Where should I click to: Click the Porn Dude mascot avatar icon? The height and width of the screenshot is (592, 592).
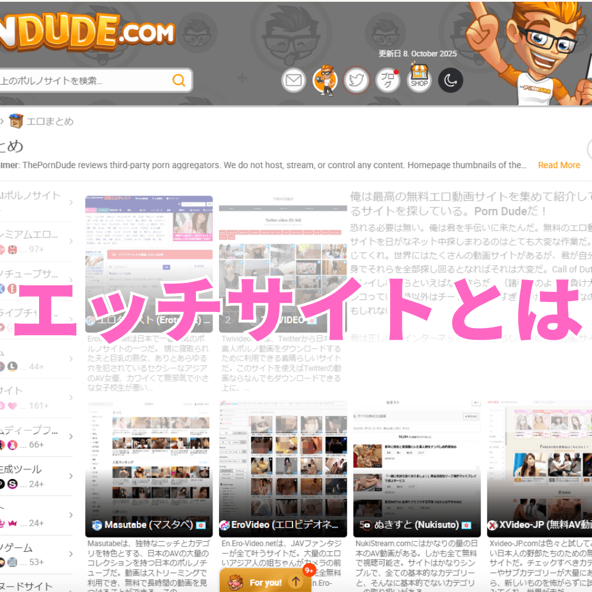click(x=324, y=79)
